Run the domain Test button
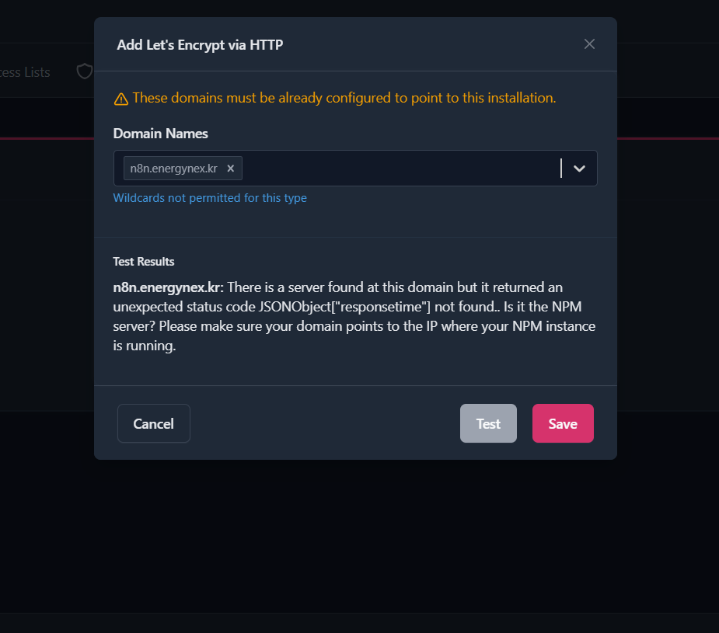Viewport: 719px width, 633px height. pyautogui.click(x=488, y=423)
